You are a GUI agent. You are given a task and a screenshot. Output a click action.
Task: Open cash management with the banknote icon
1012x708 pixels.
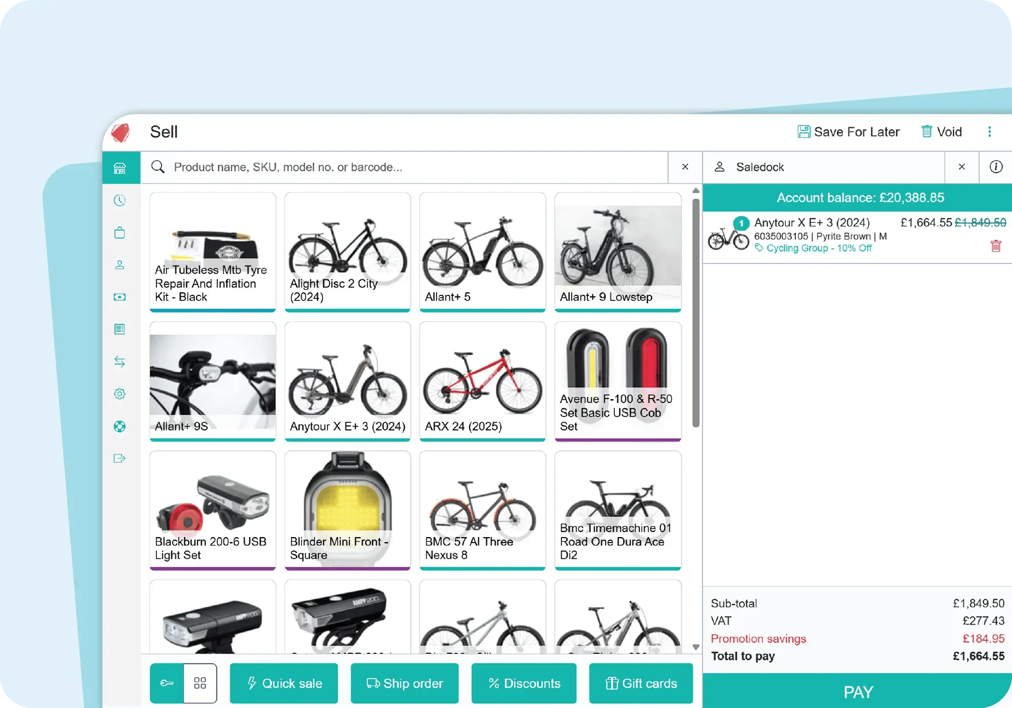click(x=120, y=297)
